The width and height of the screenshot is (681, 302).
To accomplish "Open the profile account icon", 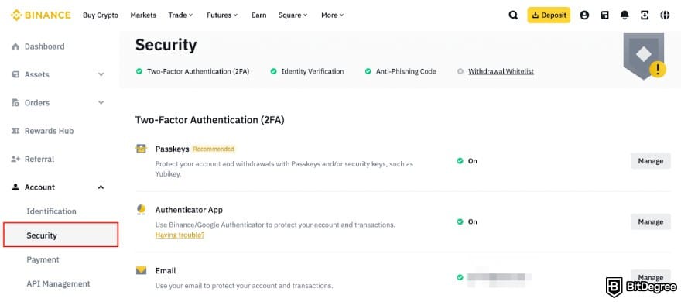I will tap(584, 15).
